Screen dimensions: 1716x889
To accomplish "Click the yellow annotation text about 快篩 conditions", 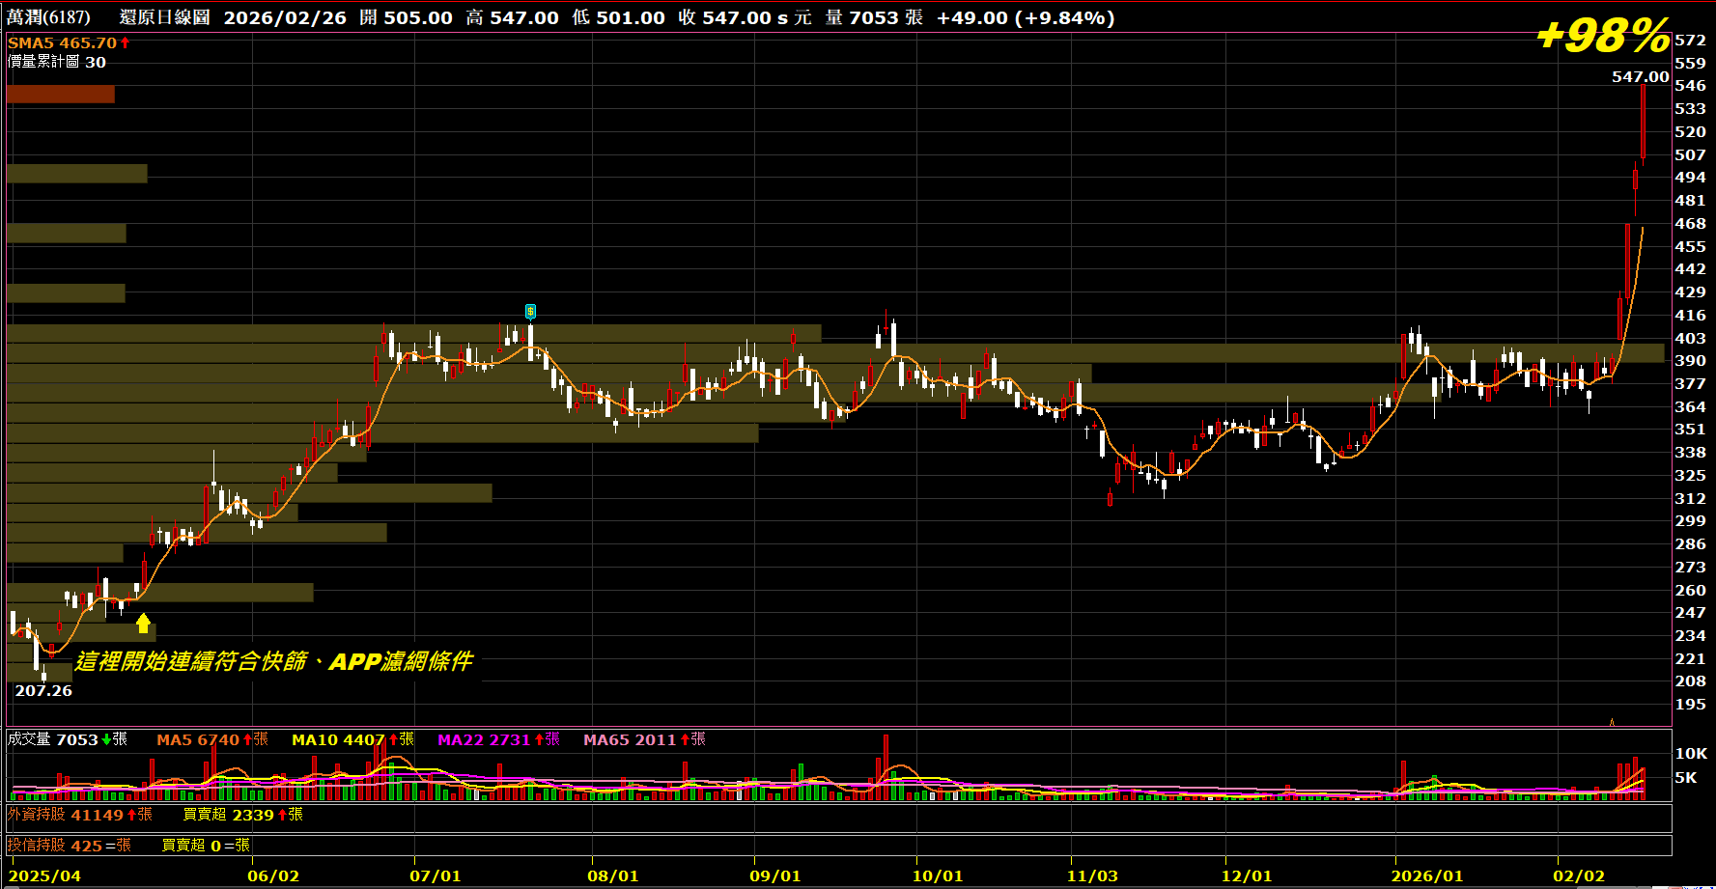I will click(274, 661).
